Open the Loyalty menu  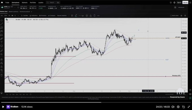pyautogui.click(x=41, y=3)
